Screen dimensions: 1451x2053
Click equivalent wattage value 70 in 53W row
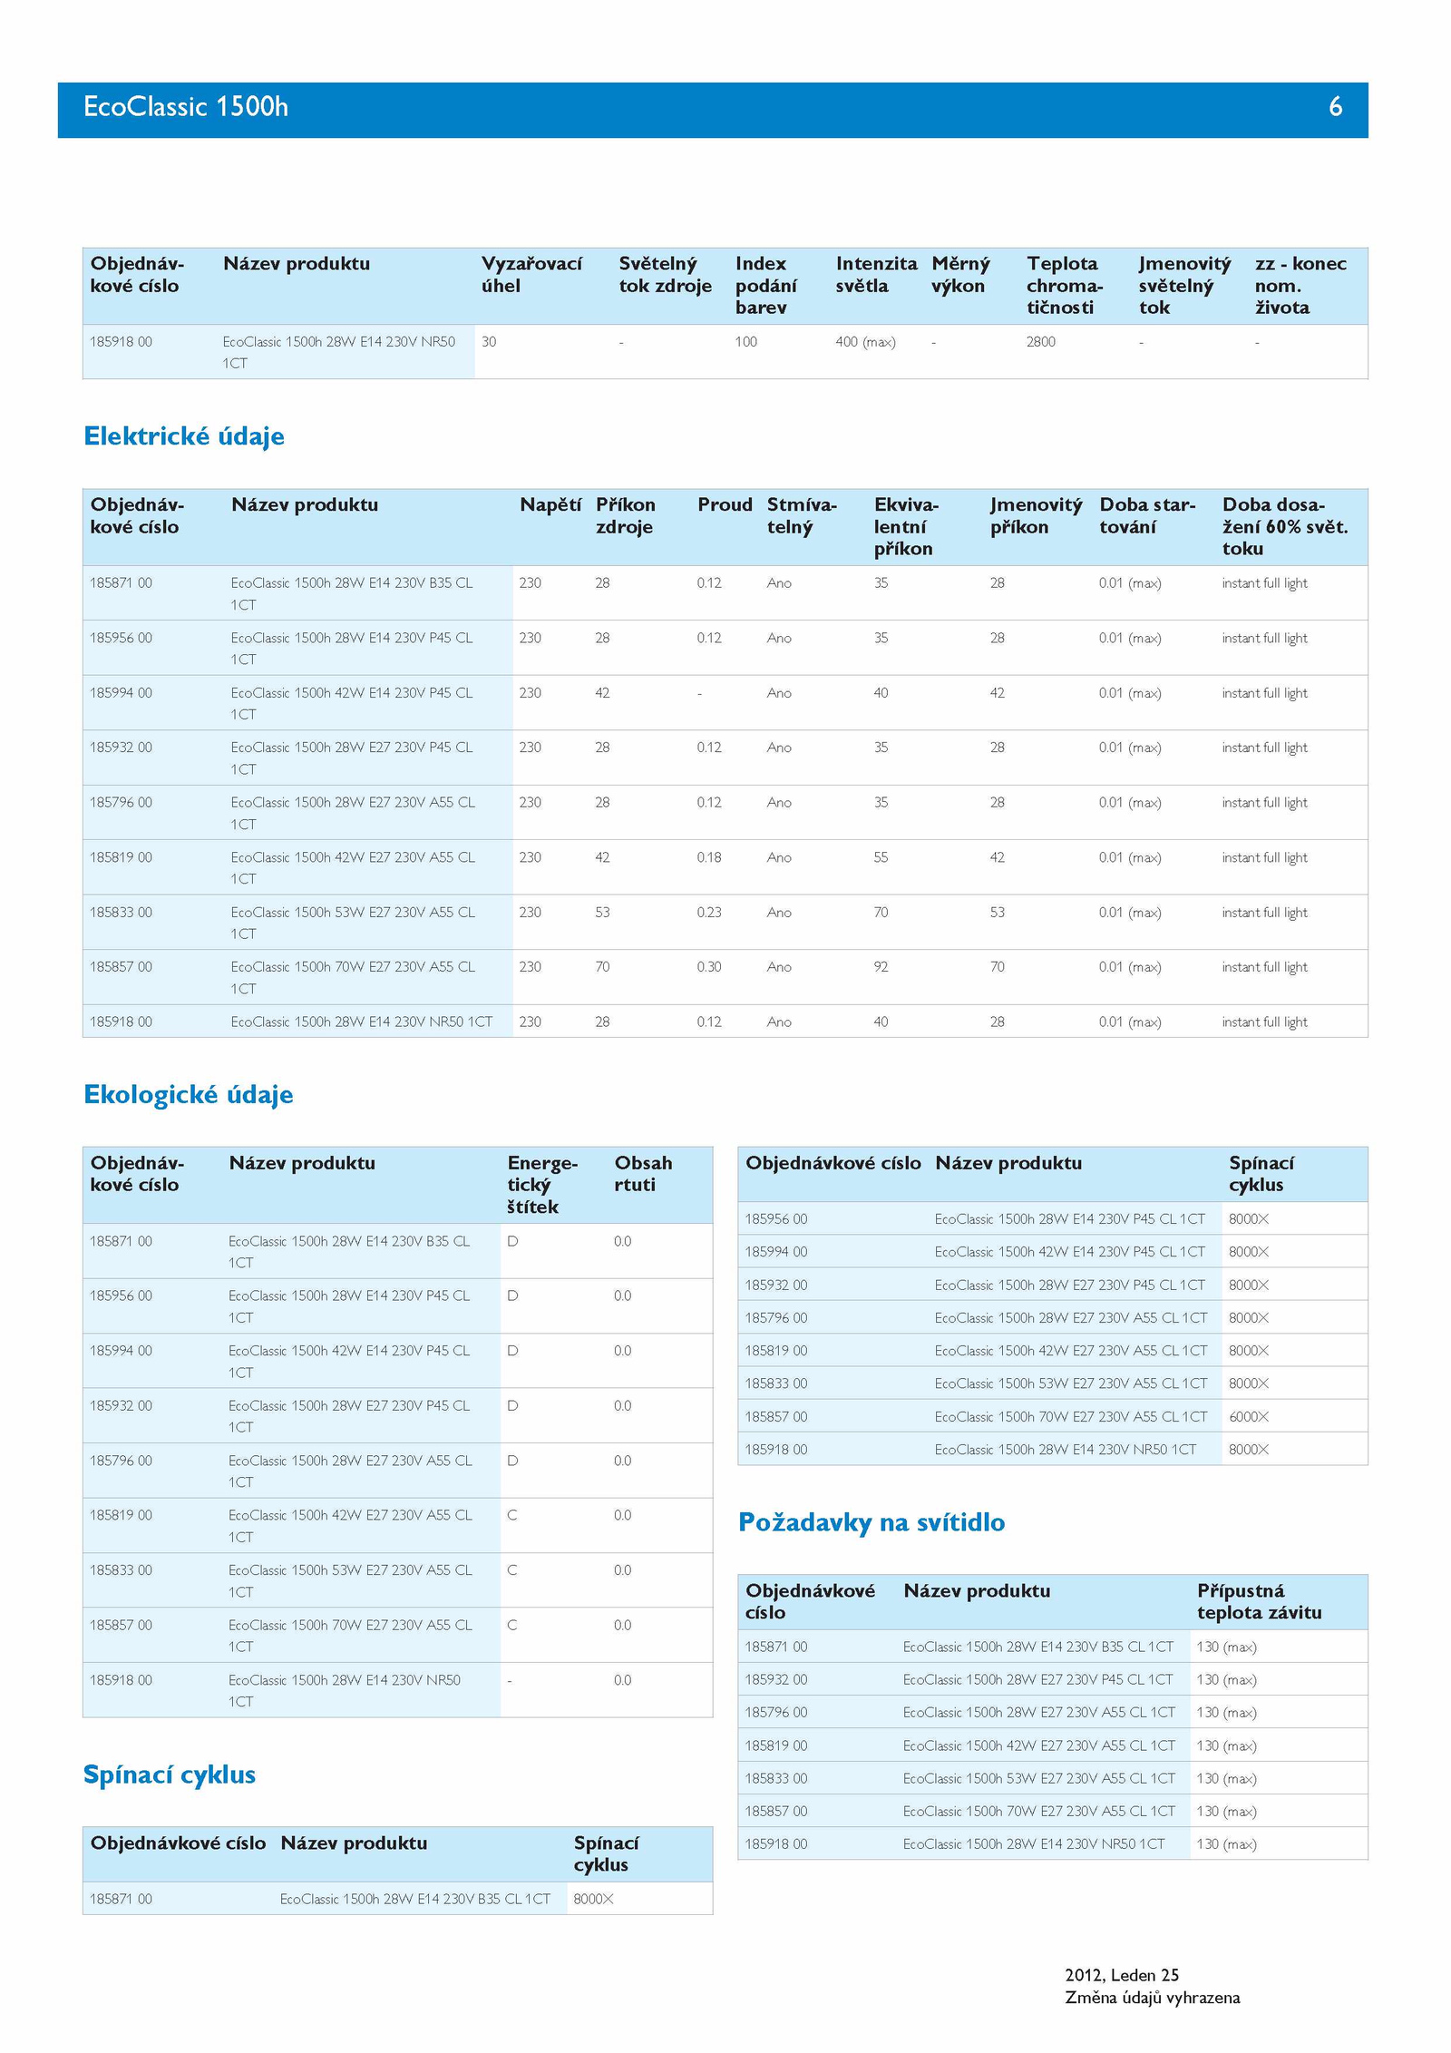click(x=881, y=913)
